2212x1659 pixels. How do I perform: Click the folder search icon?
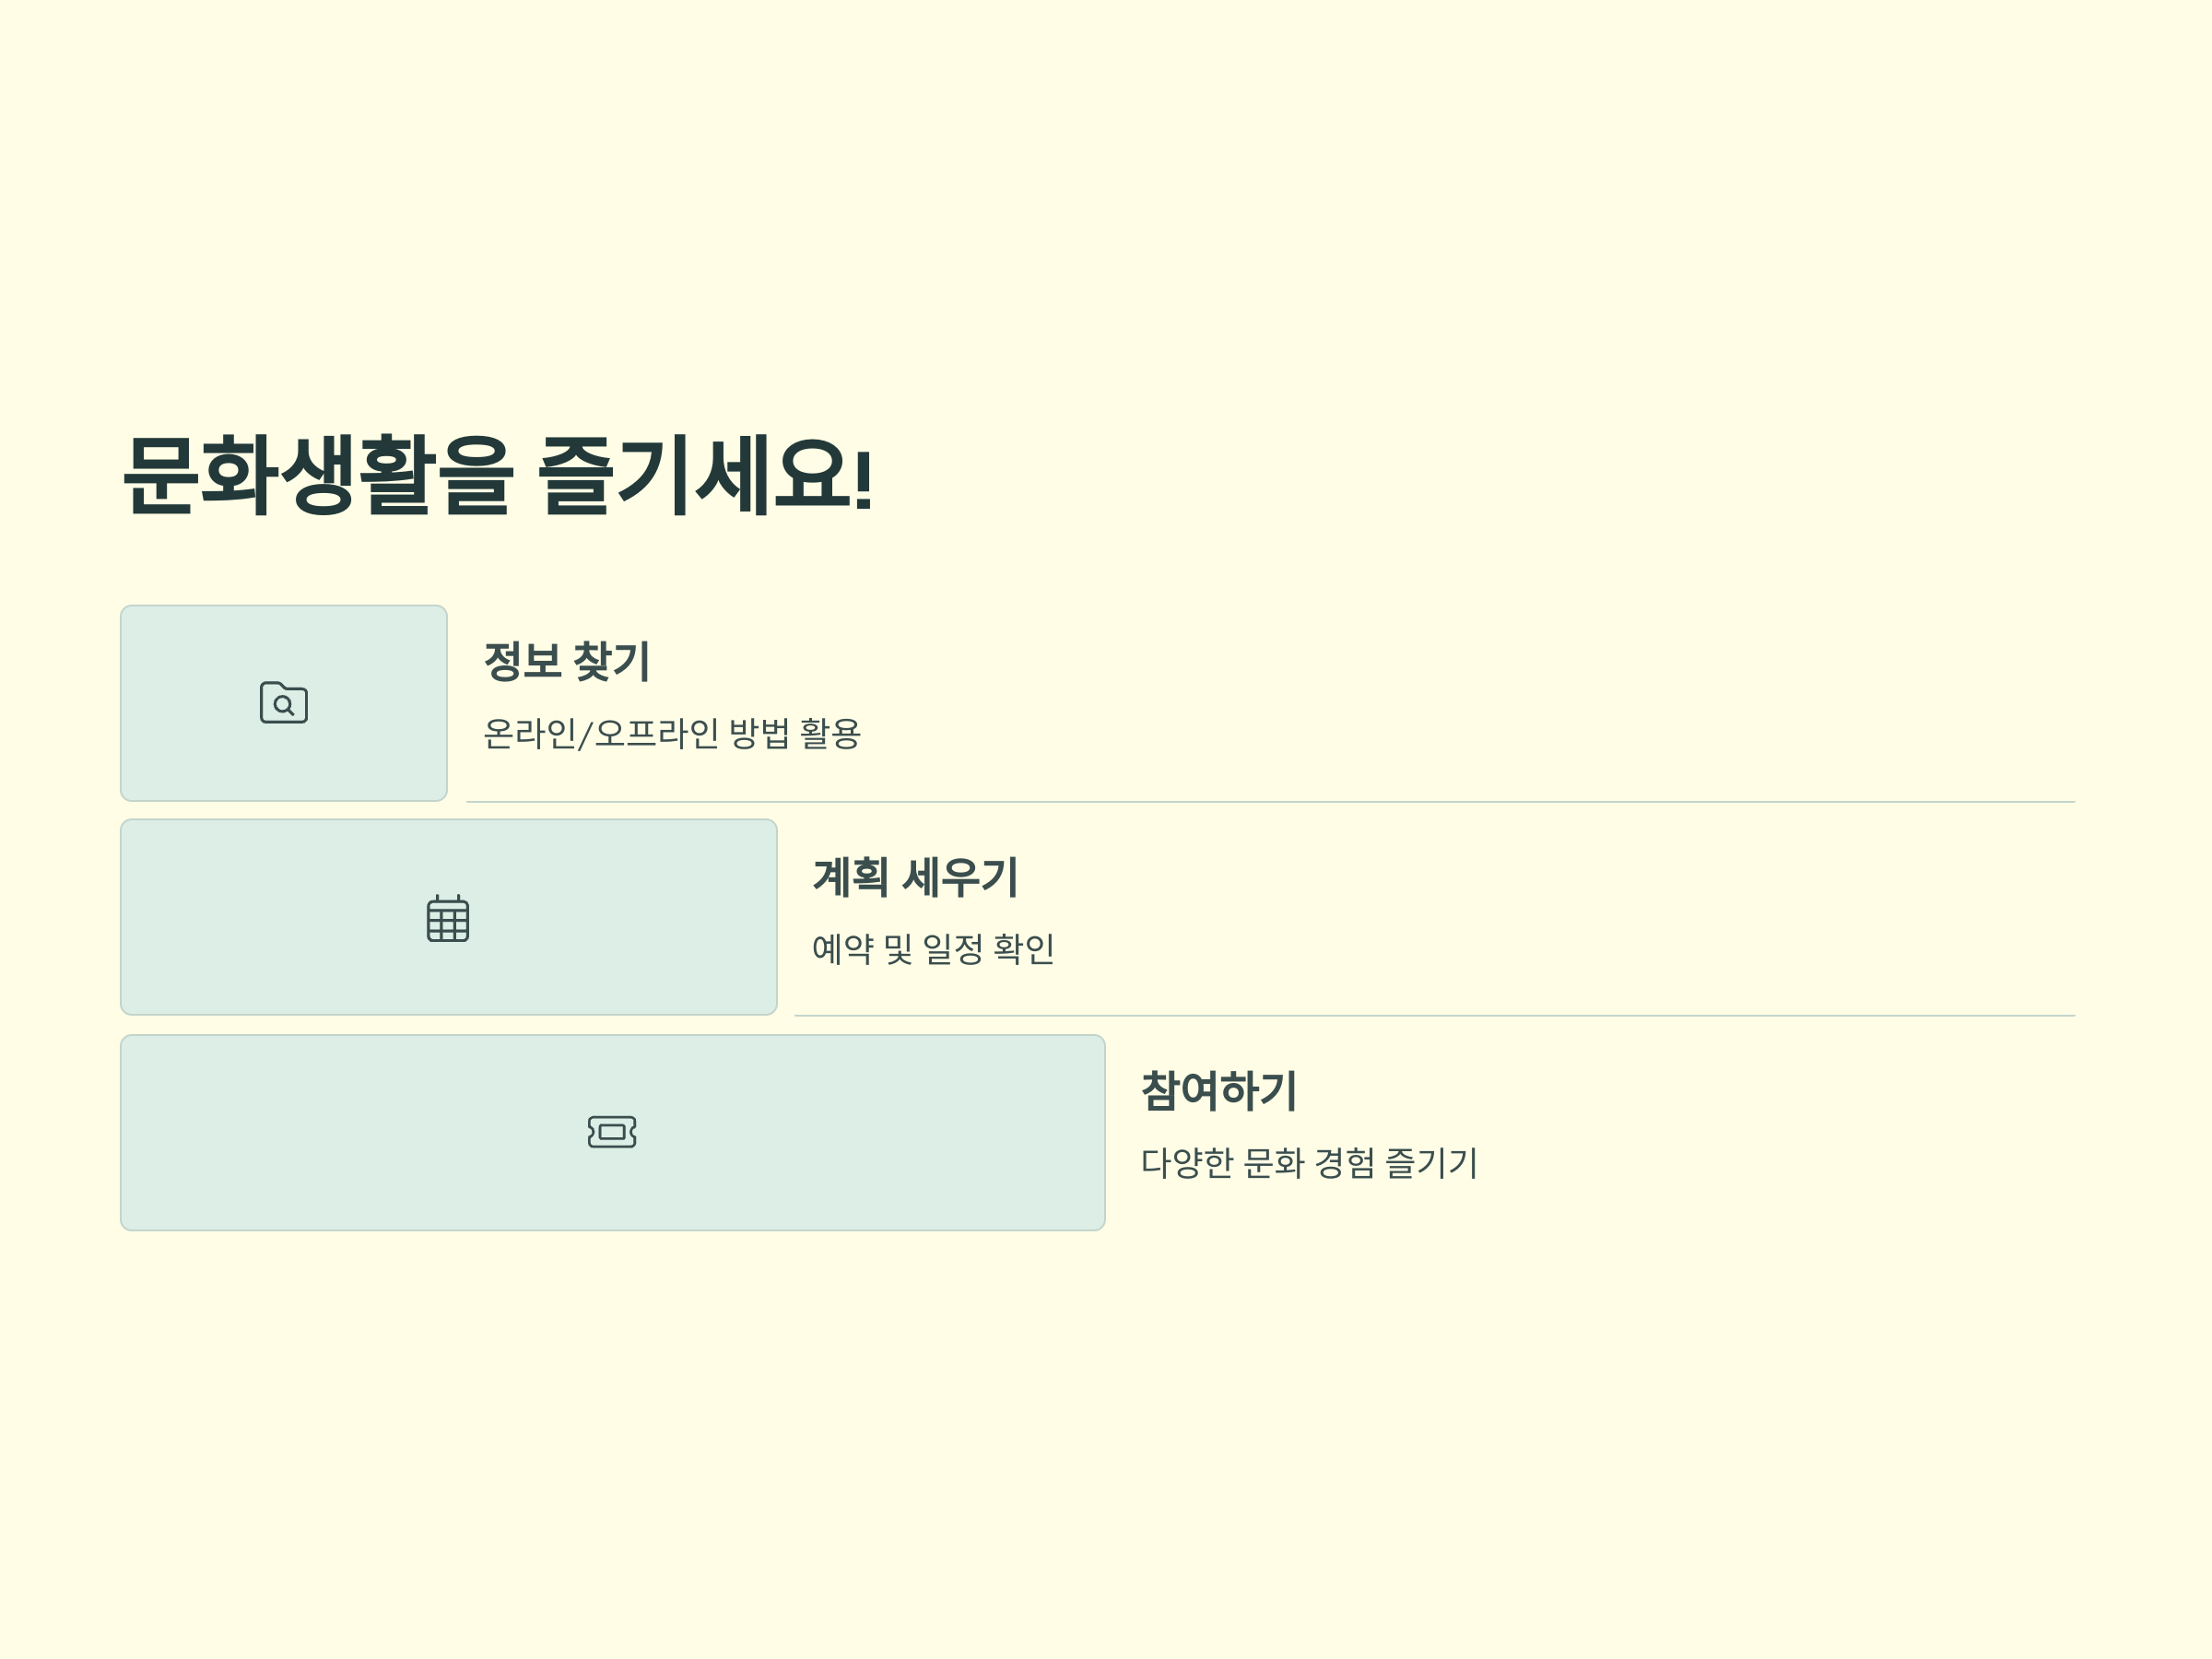click(284, 703)
